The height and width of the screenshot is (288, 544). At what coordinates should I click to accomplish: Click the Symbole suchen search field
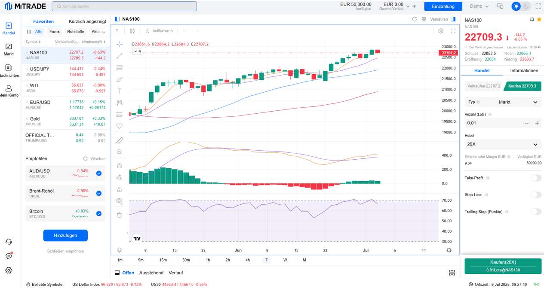pyautogui.click(x=124, y=6)
